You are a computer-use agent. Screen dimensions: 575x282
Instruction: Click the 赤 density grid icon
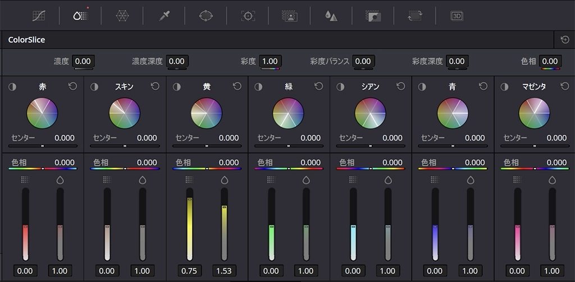click(25, 179)
